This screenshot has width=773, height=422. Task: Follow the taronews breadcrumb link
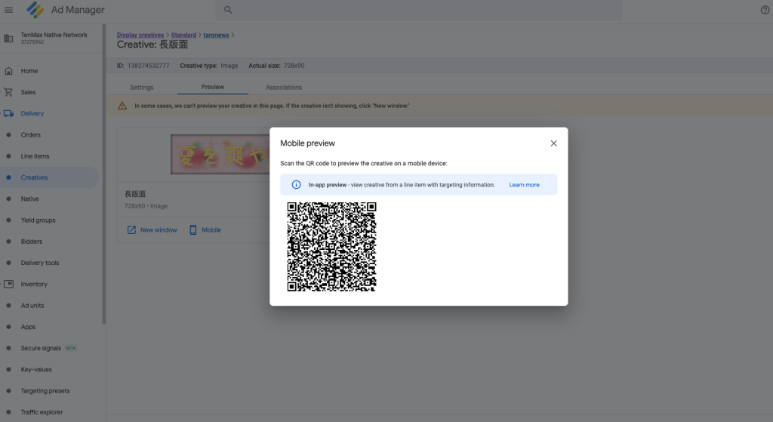tap(216, 35)
